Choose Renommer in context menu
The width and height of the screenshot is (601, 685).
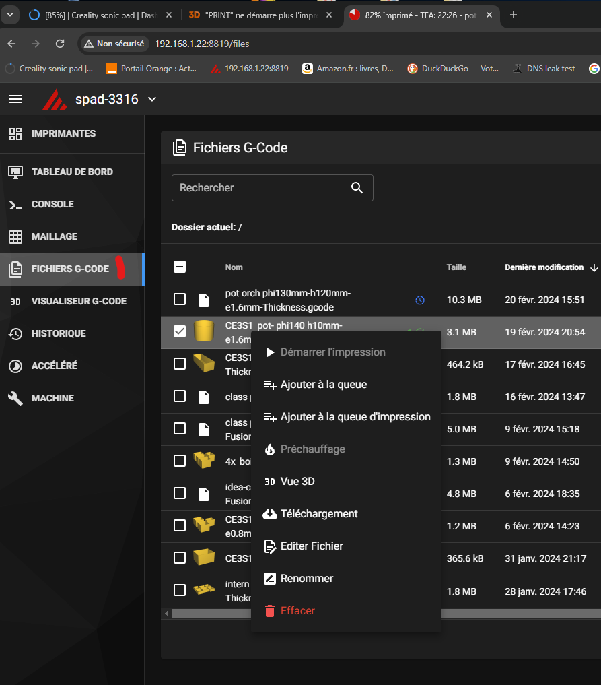(x=346, y=579)
